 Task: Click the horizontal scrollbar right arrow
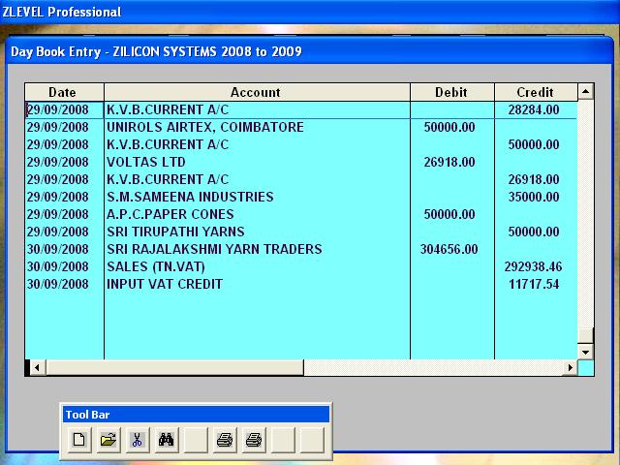coord(569,368)
